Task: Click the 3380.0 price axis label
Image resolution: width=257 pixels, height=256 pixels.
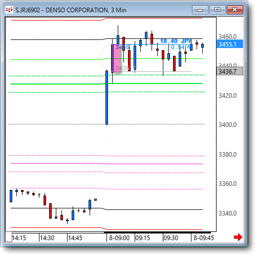Action: (x=228, y=155)
